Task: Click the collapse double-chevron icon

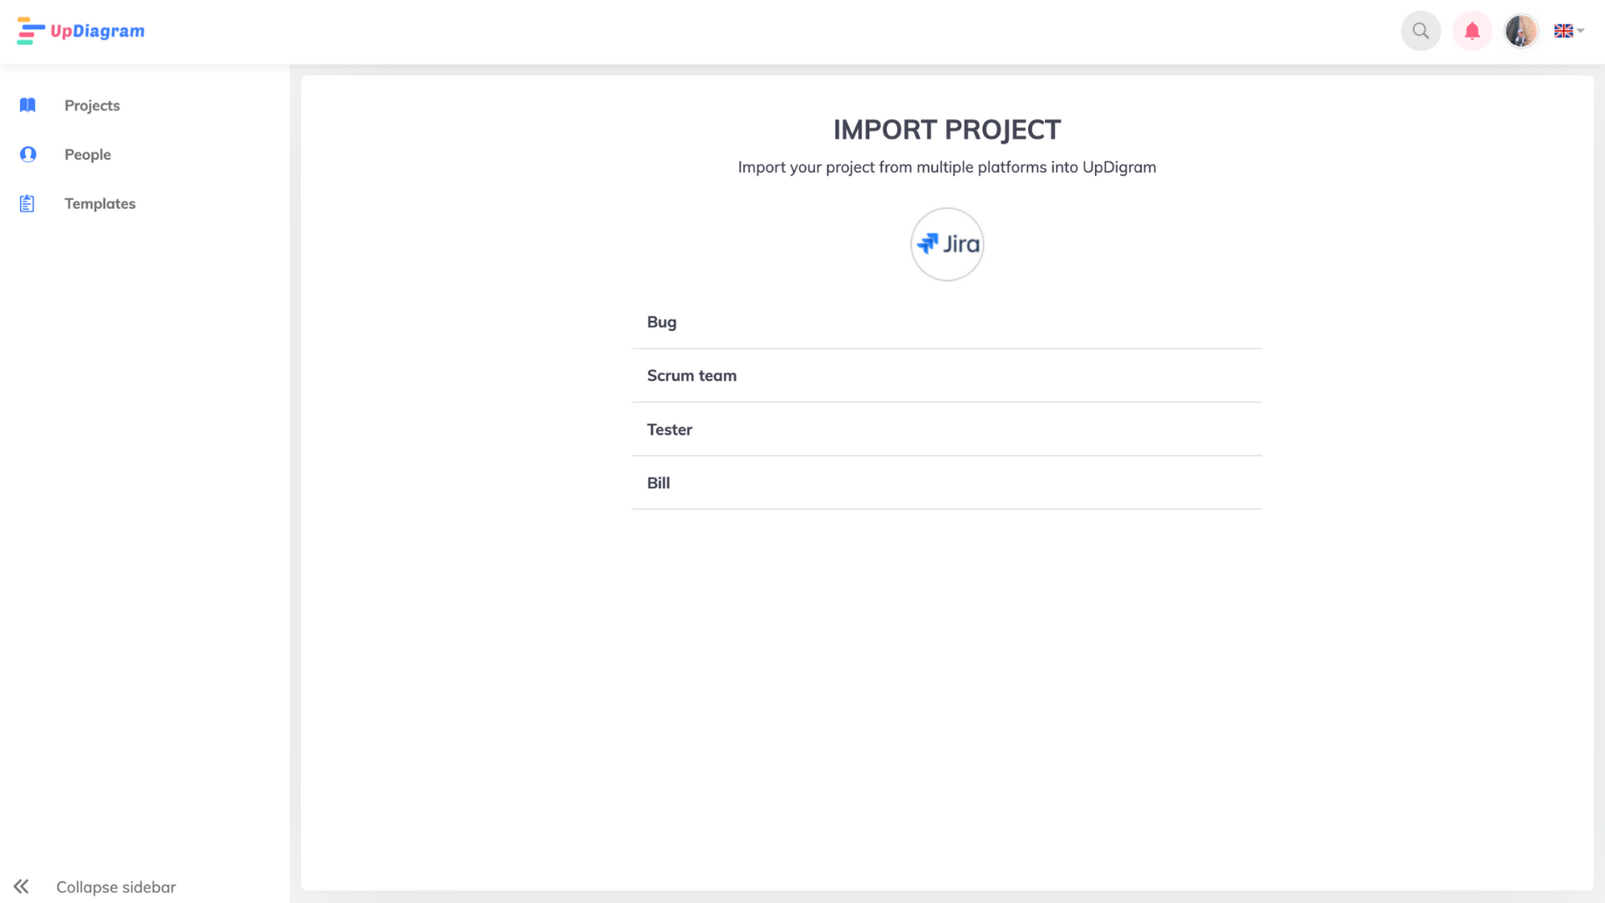Action: point(21,886)
